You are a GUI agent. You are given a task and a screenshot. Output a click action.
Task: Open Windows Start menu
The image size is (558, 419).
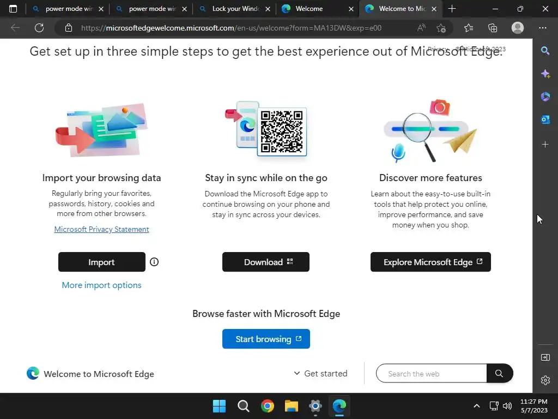pyautogui.click(x=219, y=406)
